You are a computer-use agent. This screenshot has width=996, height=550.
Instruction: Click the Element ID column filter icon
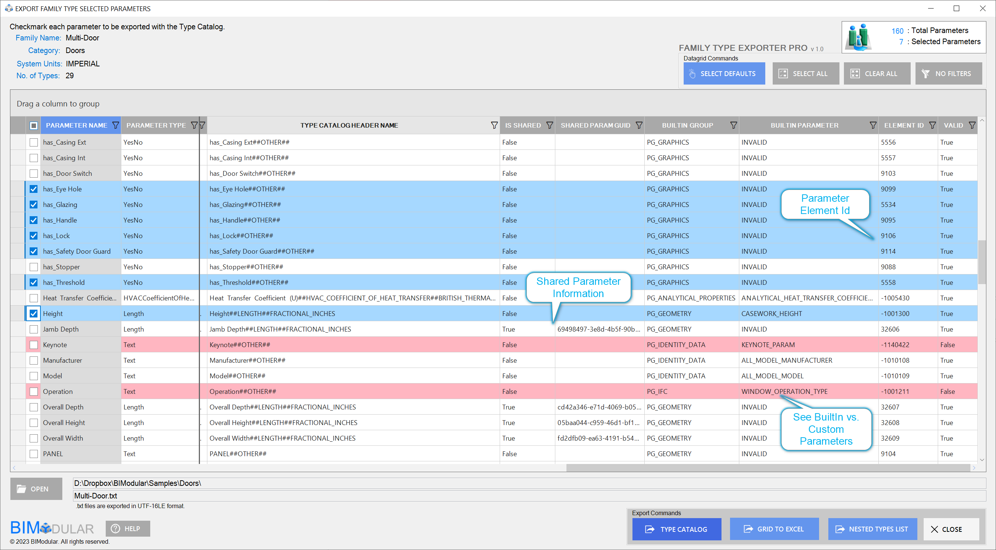tap(932, 125)
